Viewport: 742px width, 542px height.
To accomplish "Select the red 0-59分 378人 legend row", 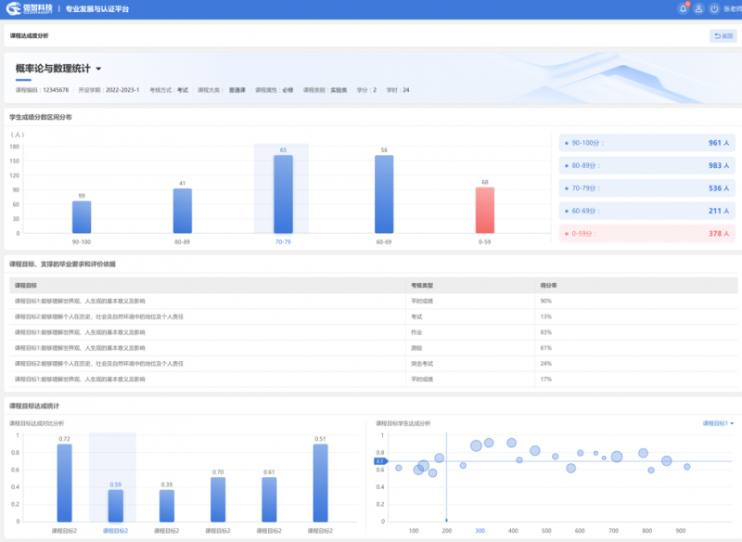I will (x=646, y=234).
